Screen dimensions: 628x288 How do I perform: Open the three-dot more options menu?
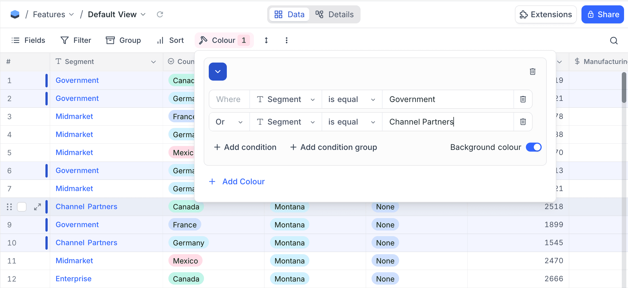[286, 40]
